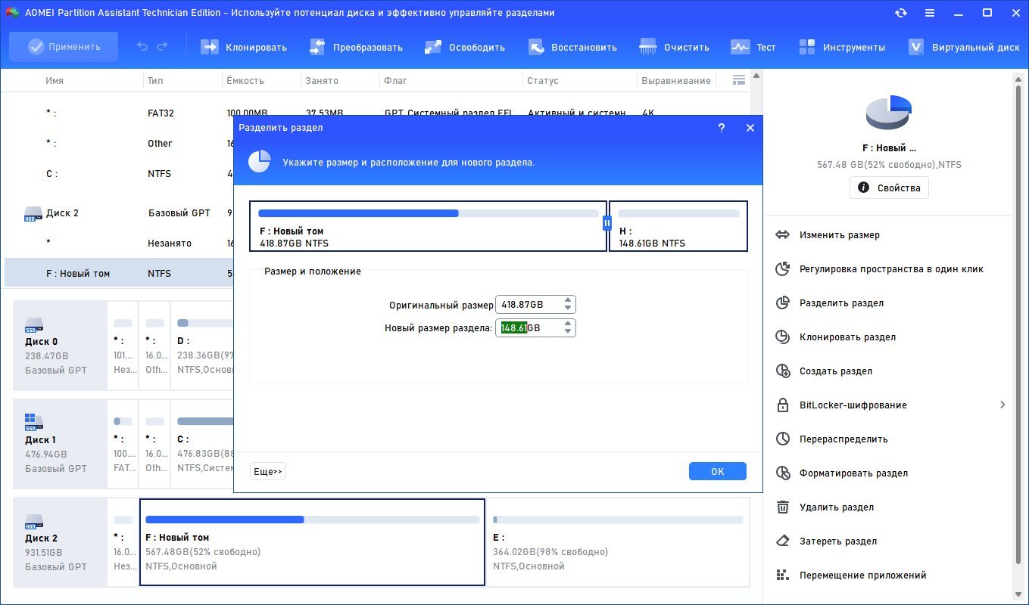
Task: Open the column layout options icon
Action: (x=739, y=80)
